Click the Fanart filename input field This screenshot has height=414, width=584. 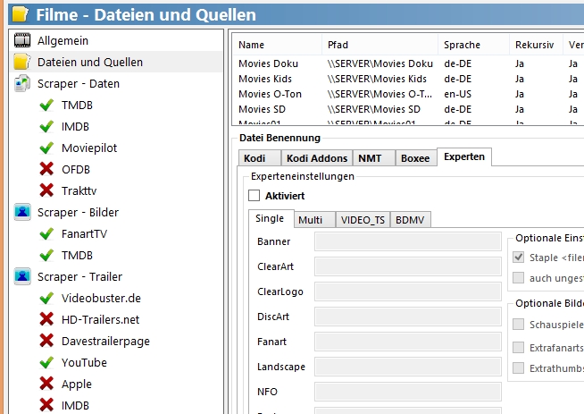click(408, 342)
